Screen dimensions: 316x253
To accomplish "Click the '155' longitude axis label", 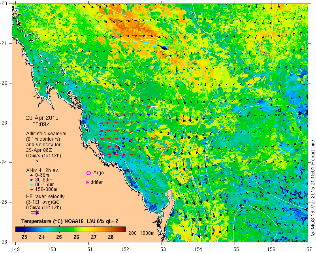I will 235,249.
